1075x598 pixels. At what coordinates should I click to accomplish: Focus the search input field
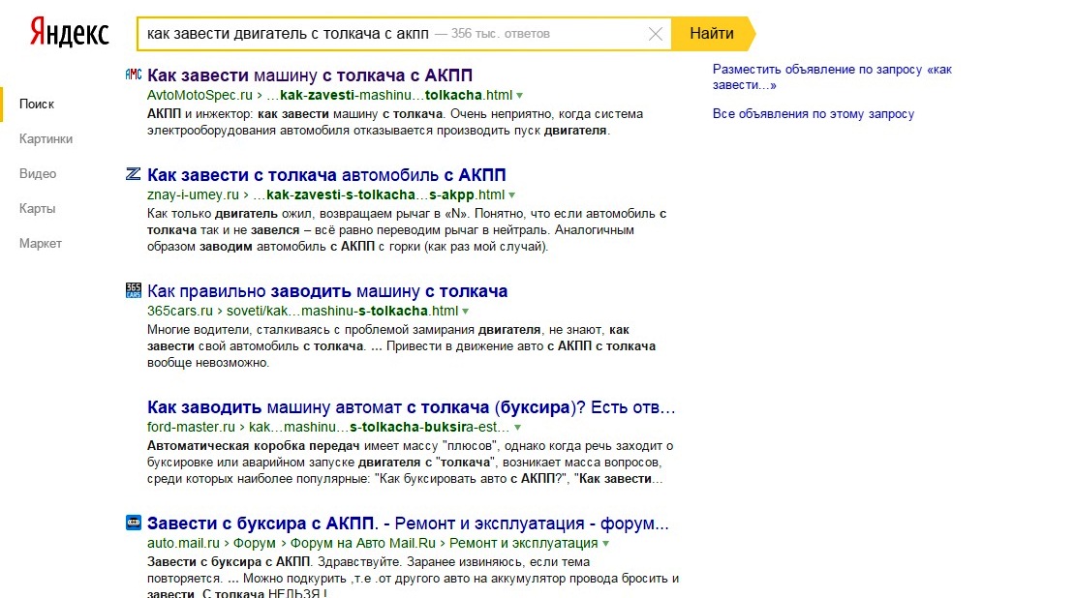[x=404, y=34]
